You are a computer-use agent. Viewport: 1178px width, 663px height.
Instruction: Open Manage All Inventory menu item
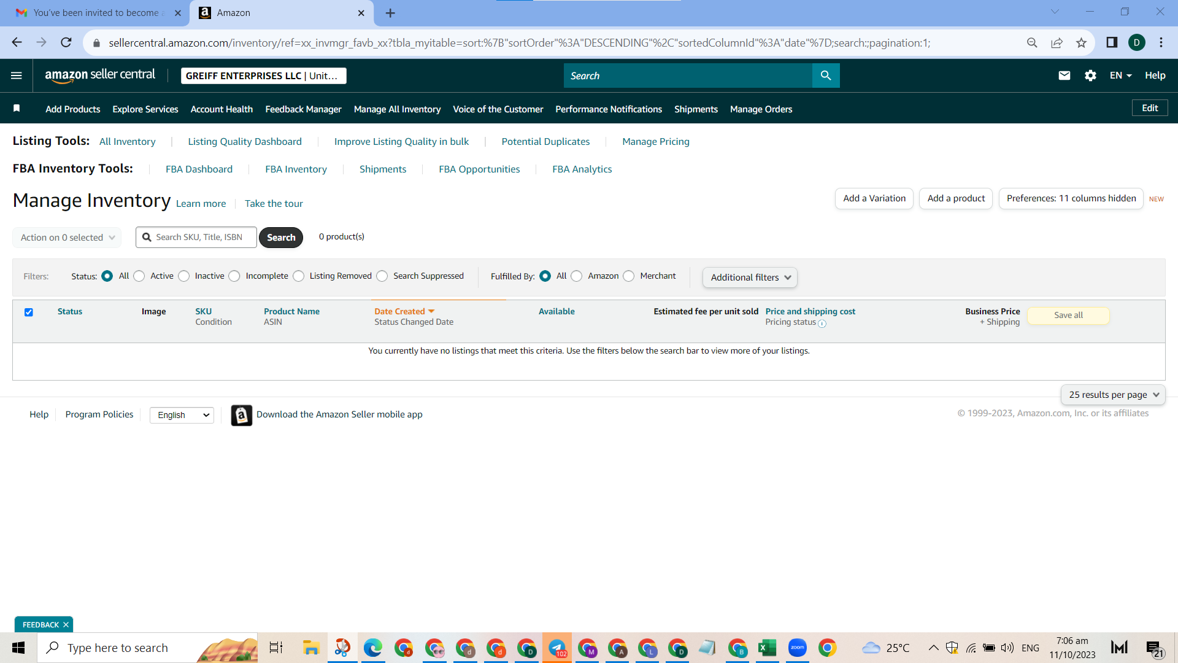397,109
